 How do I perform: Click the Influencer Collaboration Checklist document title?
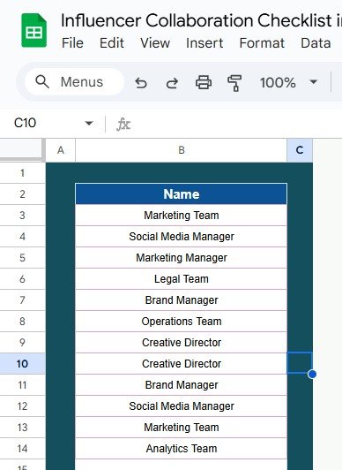pos(201,20)
